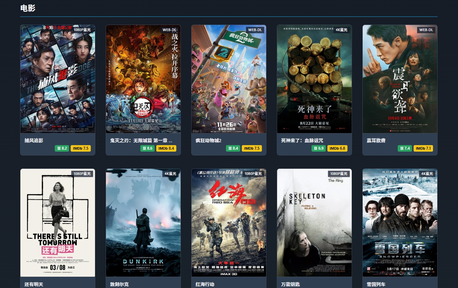The image size is (458, 288).
Task: Open the 鬼灭之刃 无限城篇 poster
Action: 143,79
